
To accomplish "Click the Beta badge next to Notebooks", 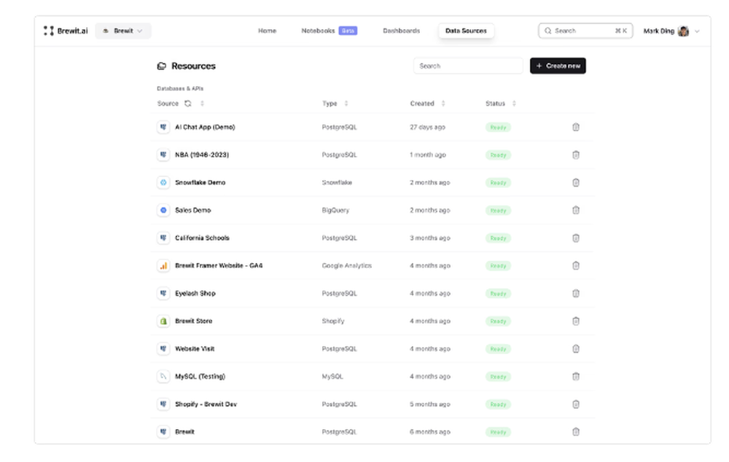I will click(348, 31).
